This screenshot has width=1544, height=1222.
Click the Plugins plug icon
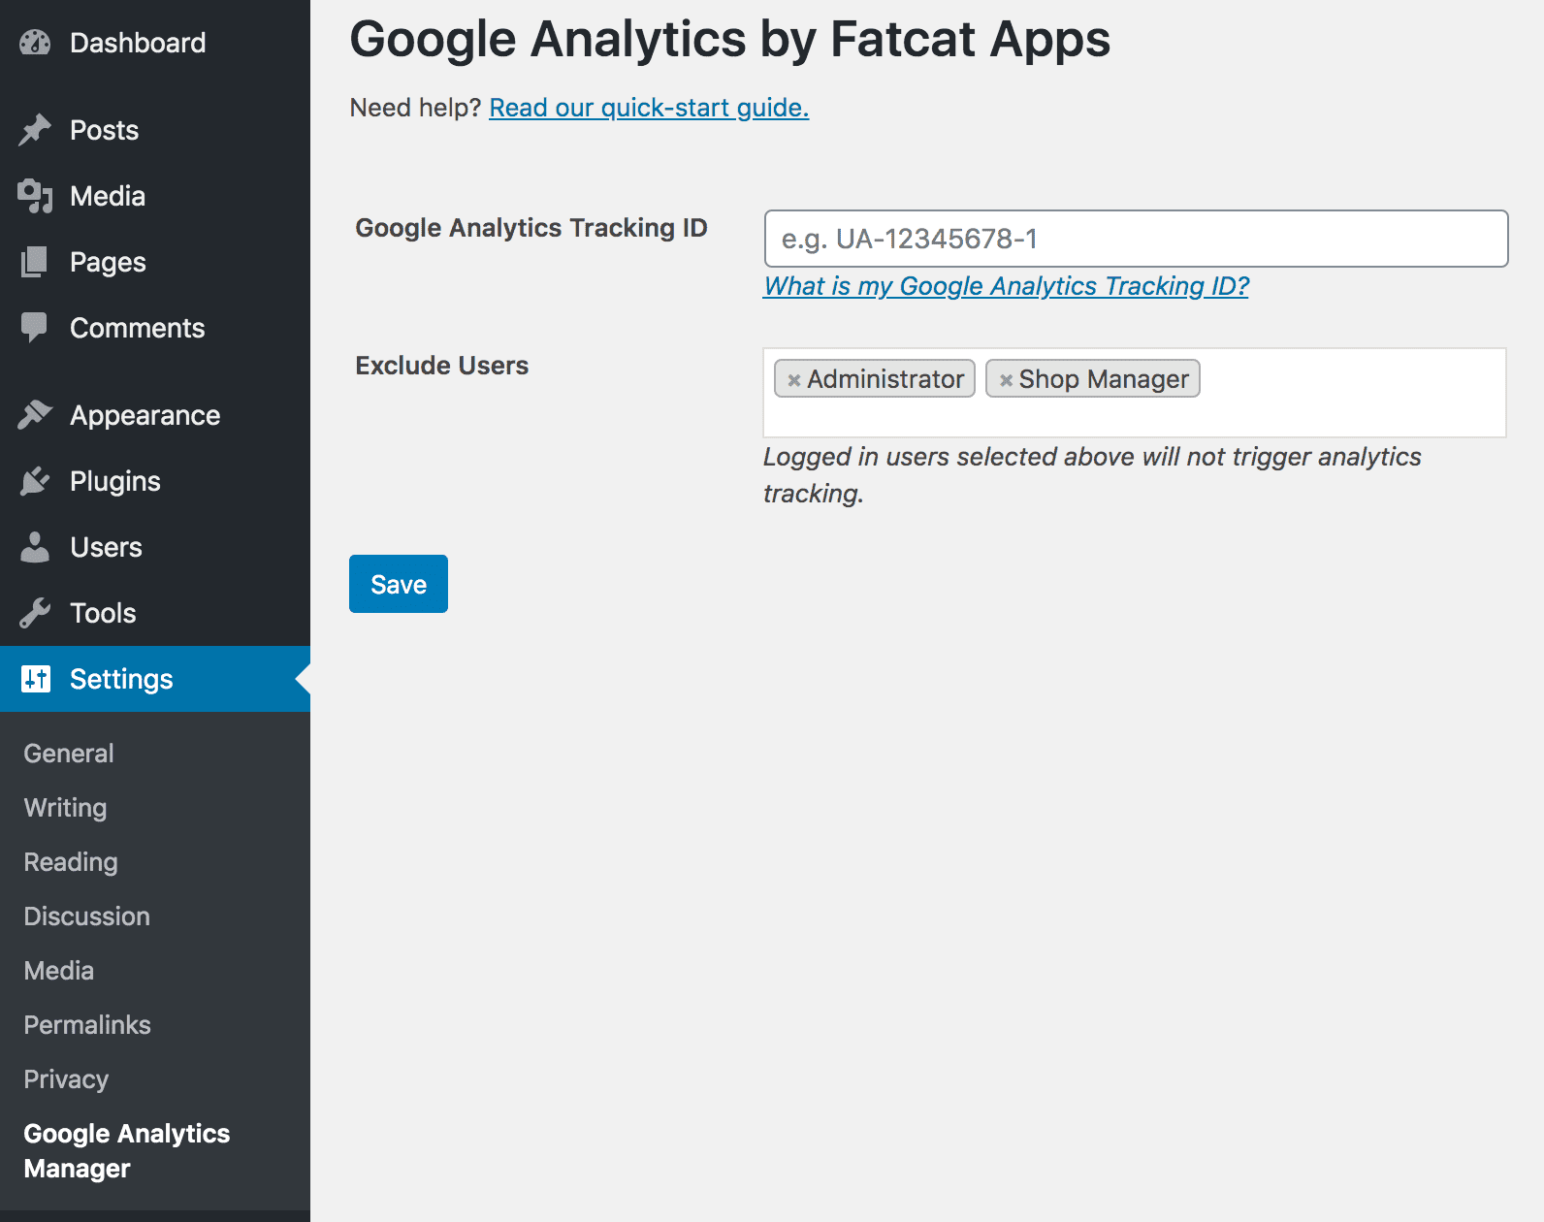pyautogui.click(x=35, y=481)
